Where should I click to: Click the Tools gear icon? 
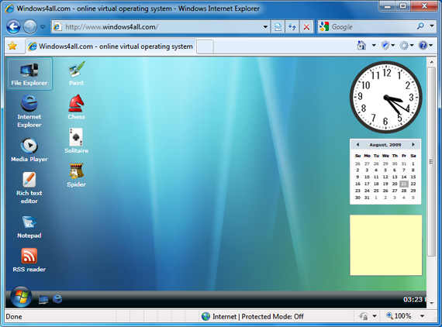[404, 45]
